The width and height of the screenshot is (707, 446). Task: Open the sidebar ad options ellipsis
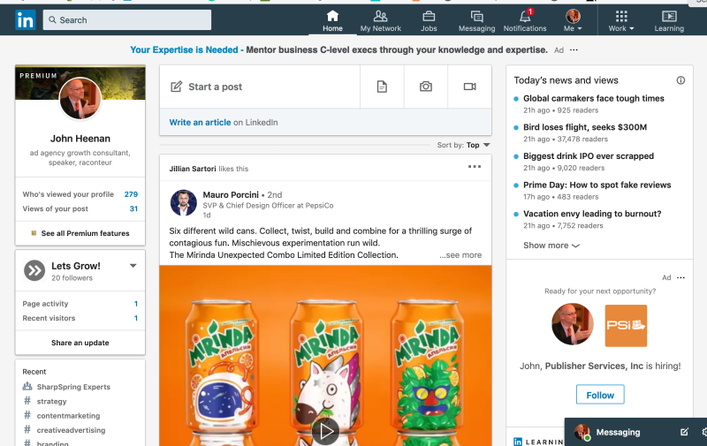click(680, 277)
